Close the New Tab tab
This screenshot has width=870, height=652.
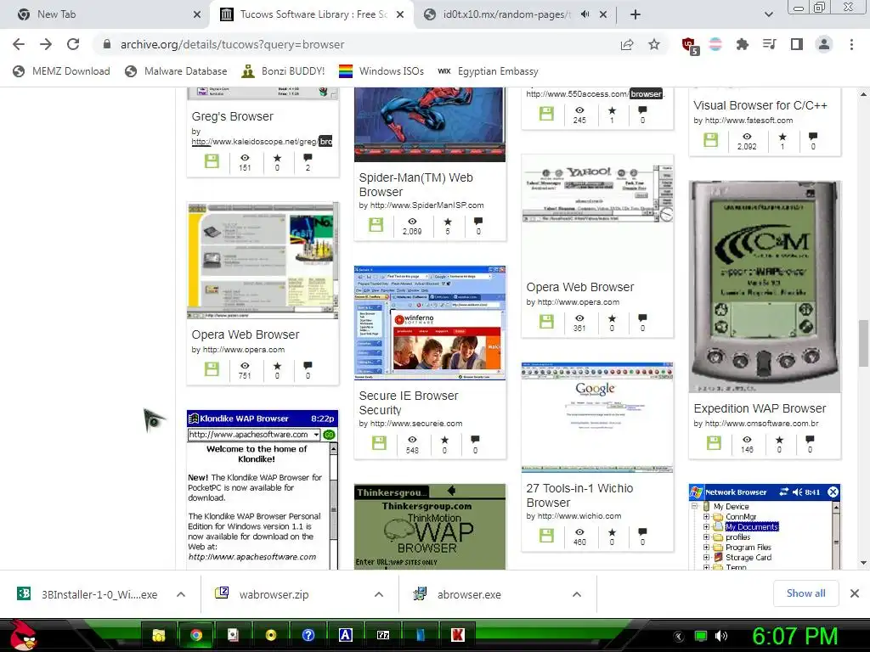tap(197, 14)
